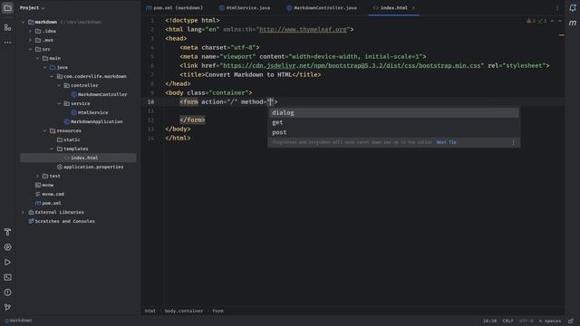Screen dimensions: 580x326
Task: Open the Build hammer tool window
Action: 7,232
